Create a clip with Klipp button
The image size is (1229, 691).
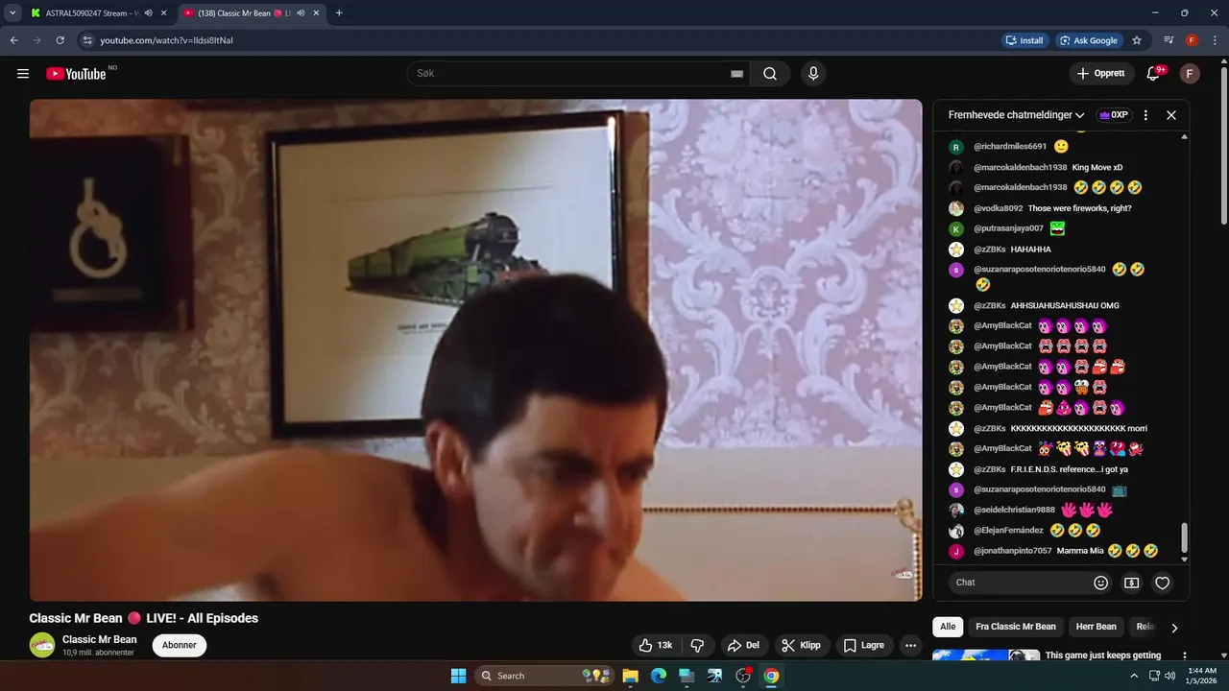pyautogui.click(x=801, y=645)
